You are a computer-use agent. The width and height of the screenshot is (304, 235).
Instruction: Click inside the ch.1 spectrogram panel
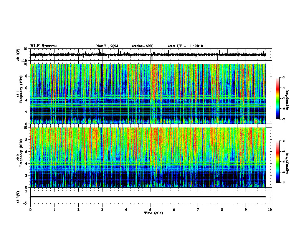pos(148,94)
